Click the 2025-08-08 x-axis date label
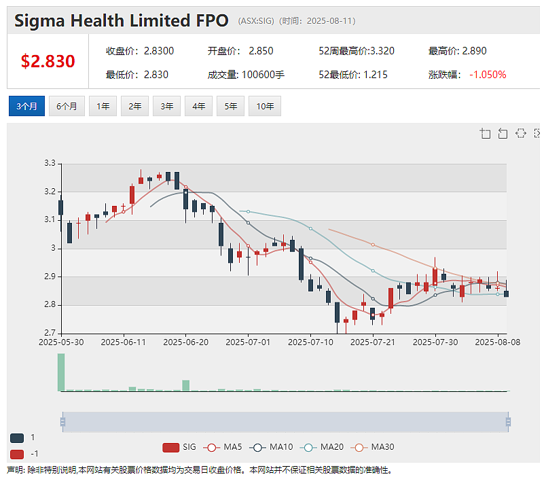The width and height of the screenshot is (546, 481). click(x=498, y=342)
